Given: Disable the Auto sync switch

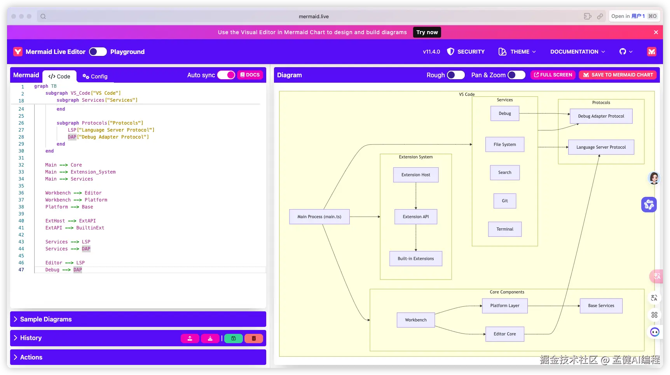Looking at the screenshot, I should (x=226, y=75).
